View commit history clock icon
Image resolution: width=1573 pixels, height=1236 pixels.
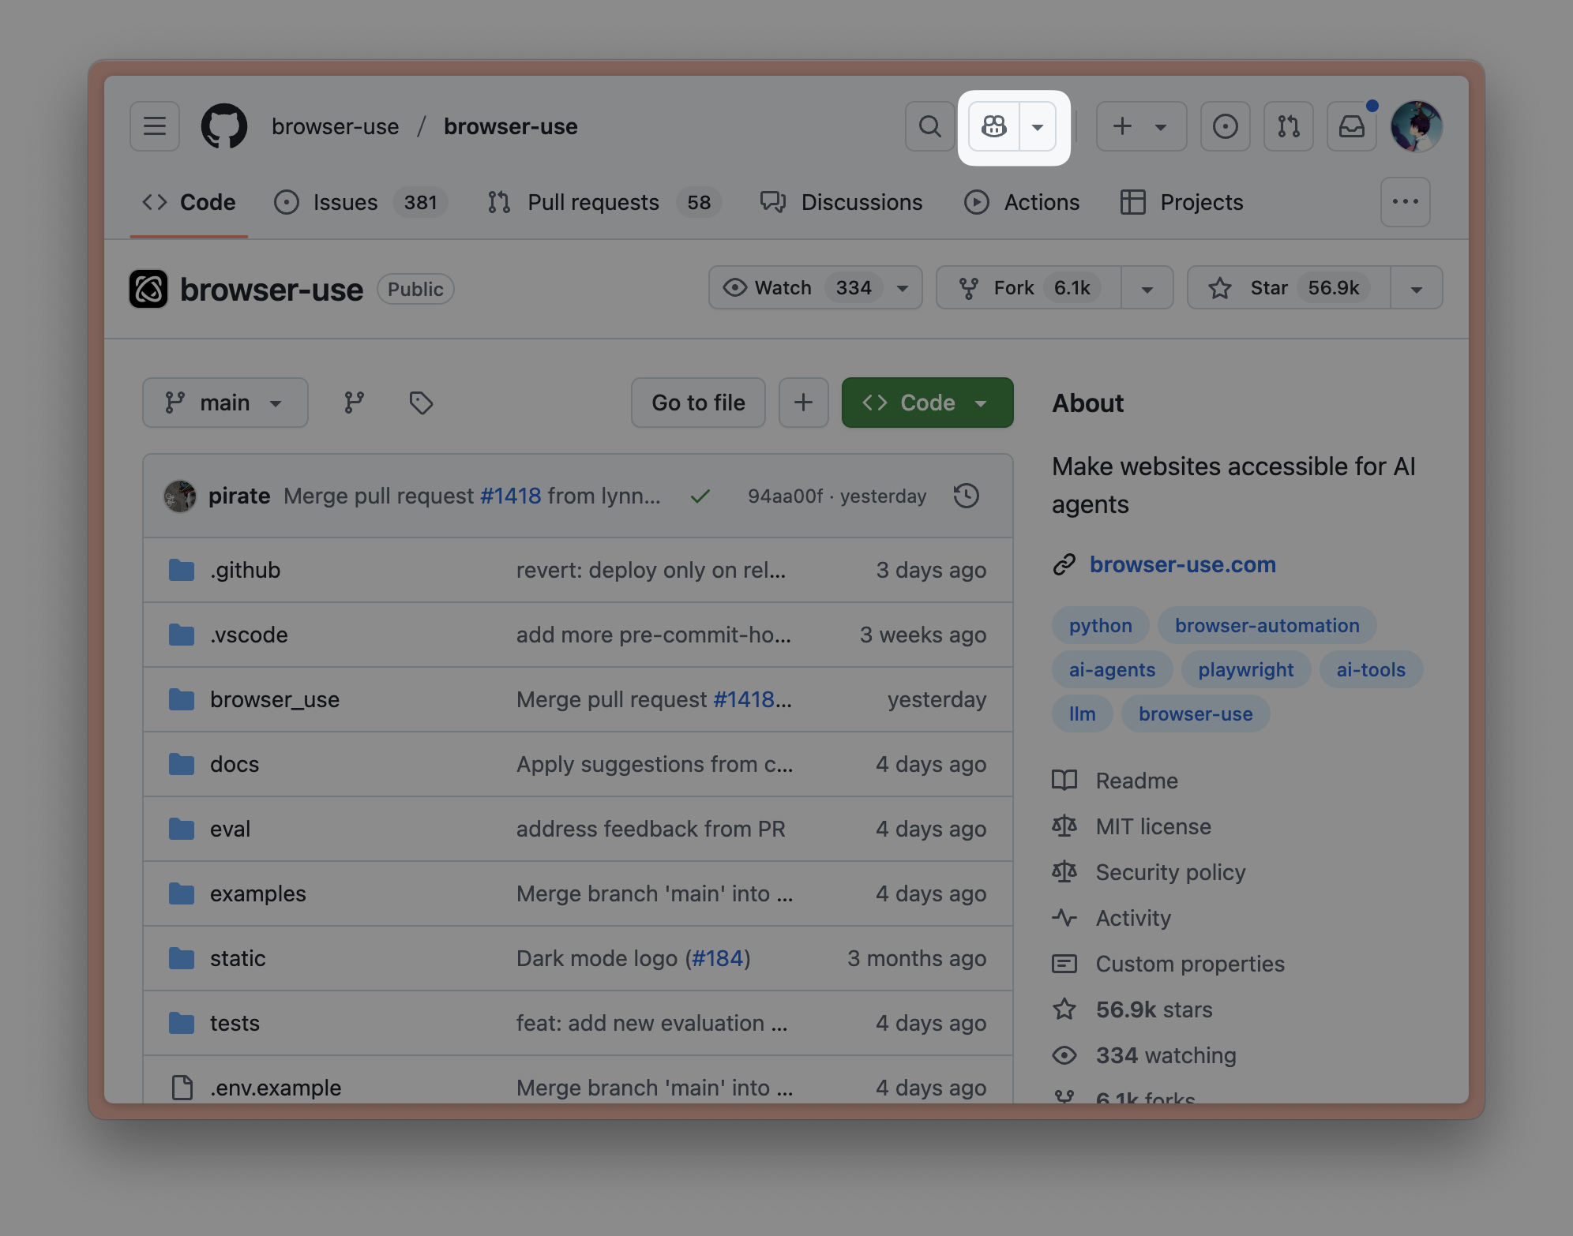[967, 496]
